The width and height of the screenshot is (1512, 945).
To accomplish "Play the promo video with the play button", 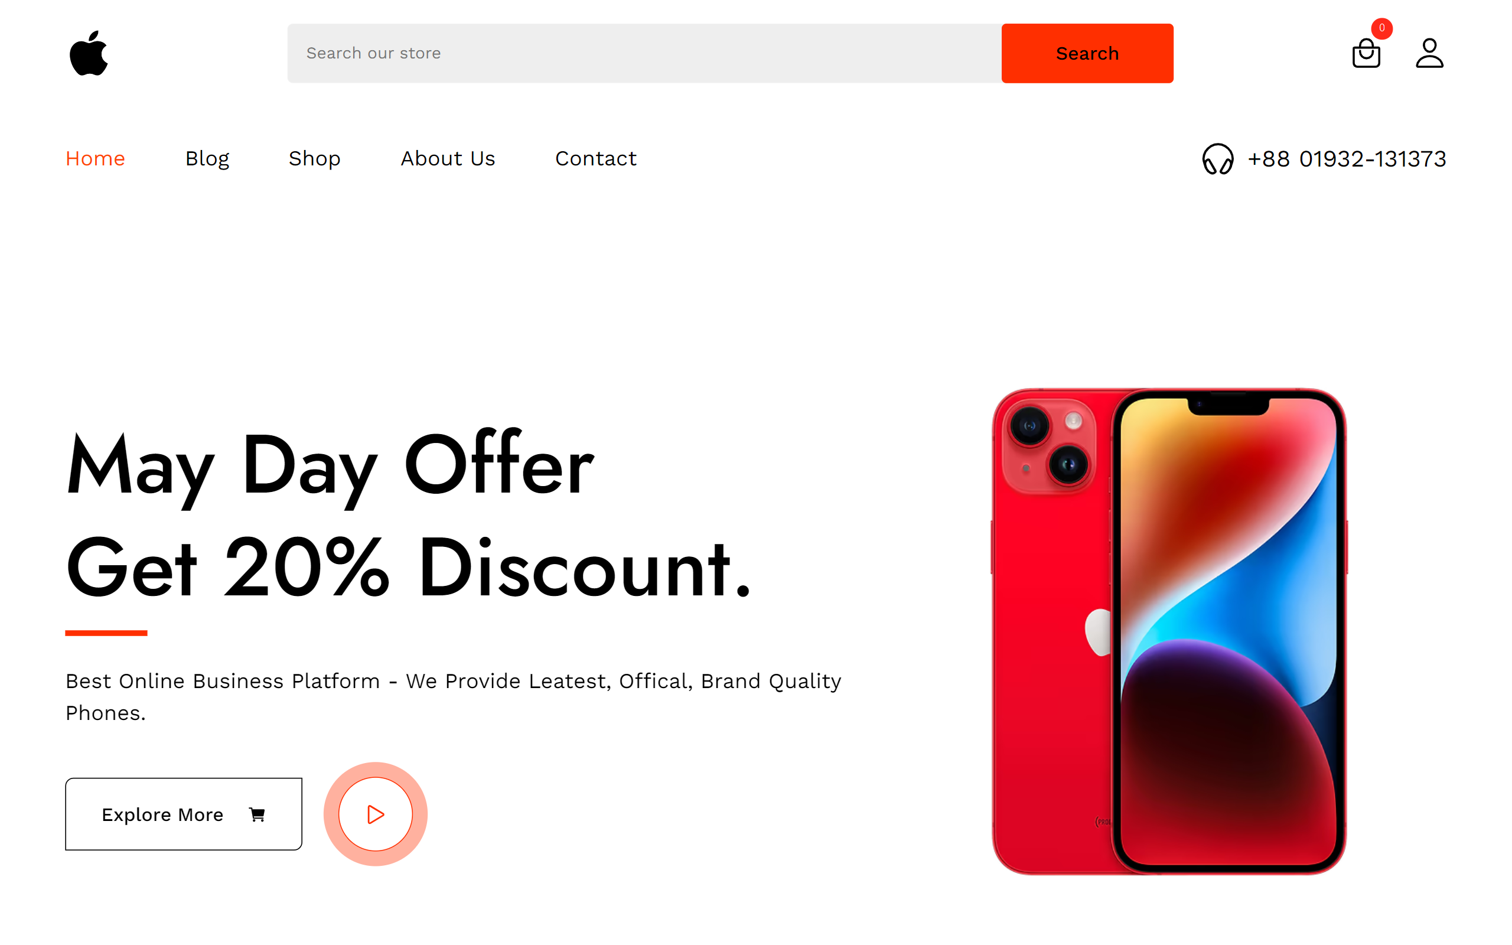I will [x=376, y=814].
